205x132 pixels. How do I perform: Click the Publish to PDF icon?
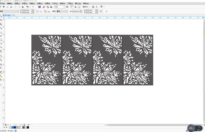51,7
